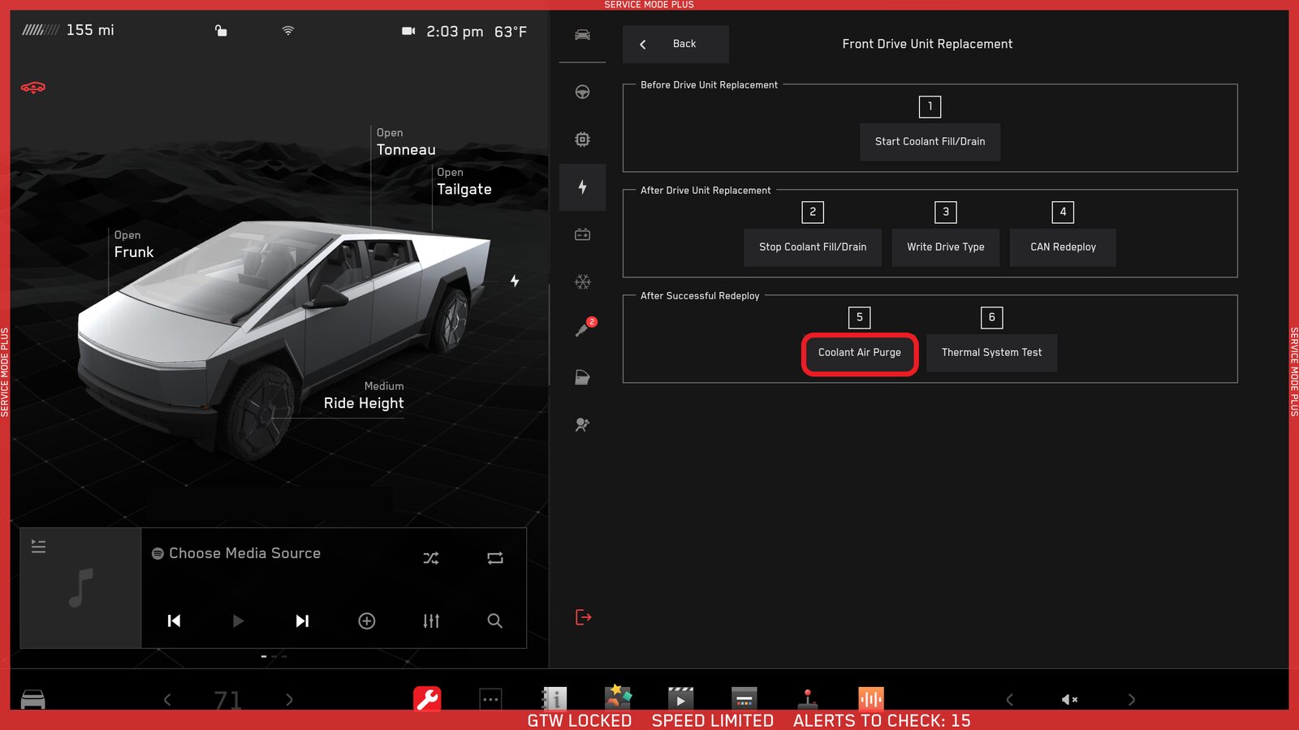The width and height of the screenshot is (1299, 730).
Task: Start Coolant Fill/Drain
Action: [x=930, y=142]
